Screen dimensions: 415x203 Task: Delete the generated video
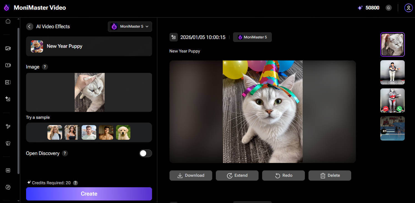pos(330,175)
